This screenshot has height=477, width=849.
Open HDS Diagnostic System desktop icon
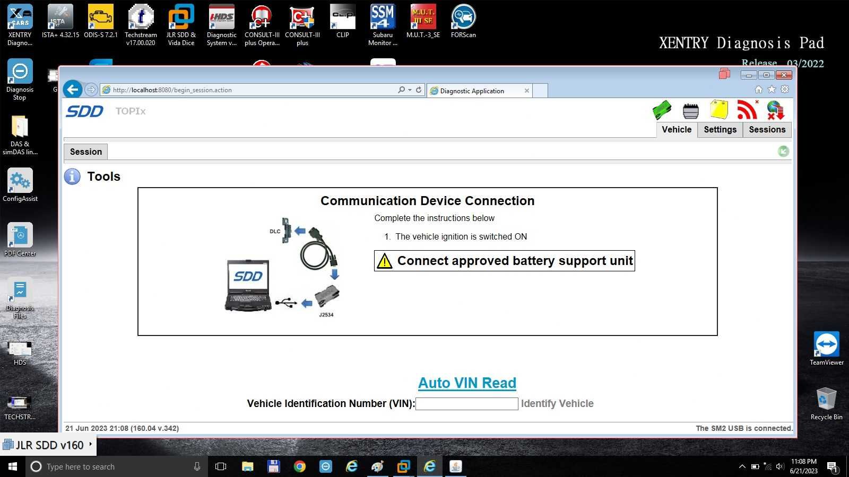point(222,25)
